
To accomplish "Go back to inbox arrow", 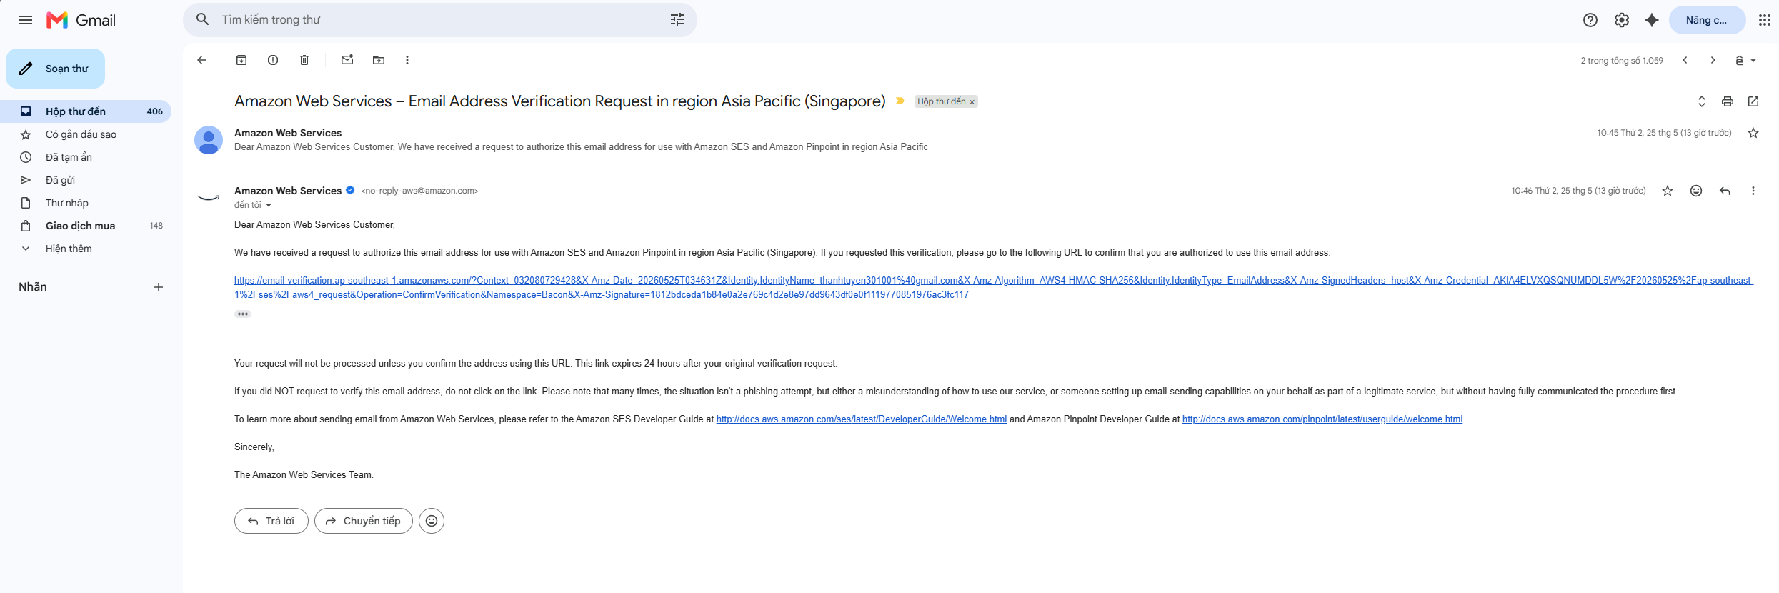I will [x=201, y=60].
